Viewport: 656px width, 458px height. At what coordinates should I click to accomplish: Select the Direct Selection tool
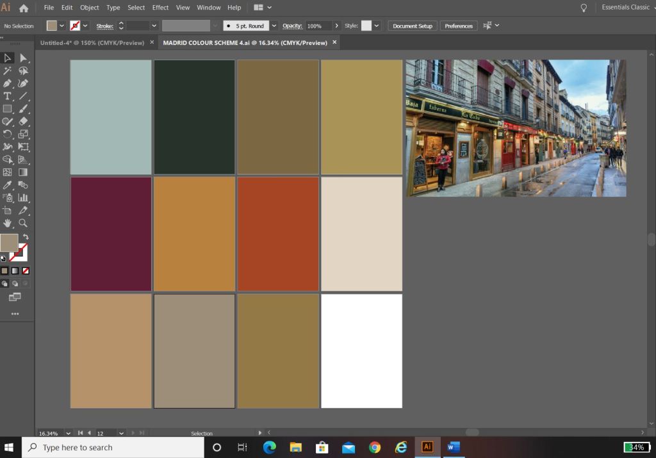pos(23,58)
